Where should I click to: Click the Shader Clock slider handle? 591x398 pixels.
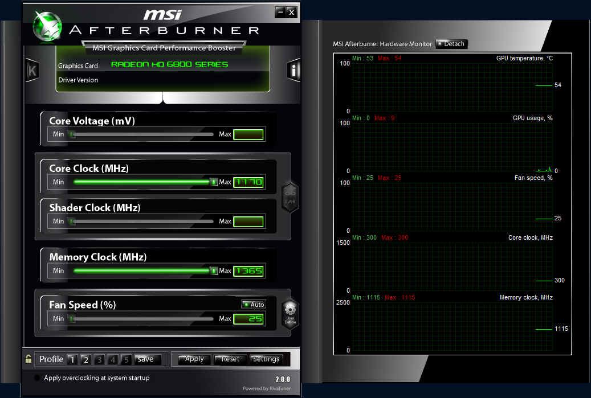[x=72, y=221]
